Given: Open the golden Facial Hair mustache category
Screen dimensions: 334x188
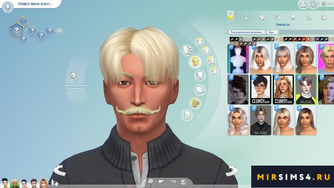Looking at the screenshot, I should tap(195, 103).
